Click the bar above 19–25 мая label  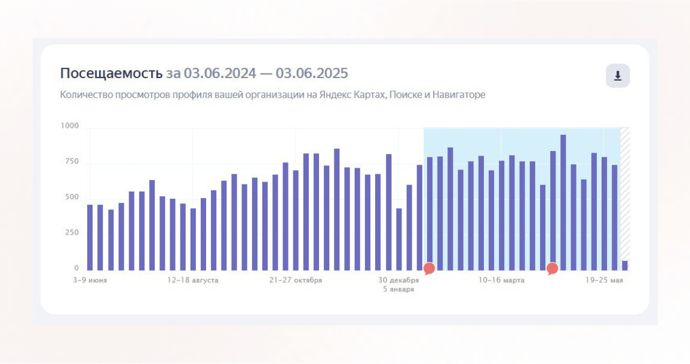click(x=604, y=214)
